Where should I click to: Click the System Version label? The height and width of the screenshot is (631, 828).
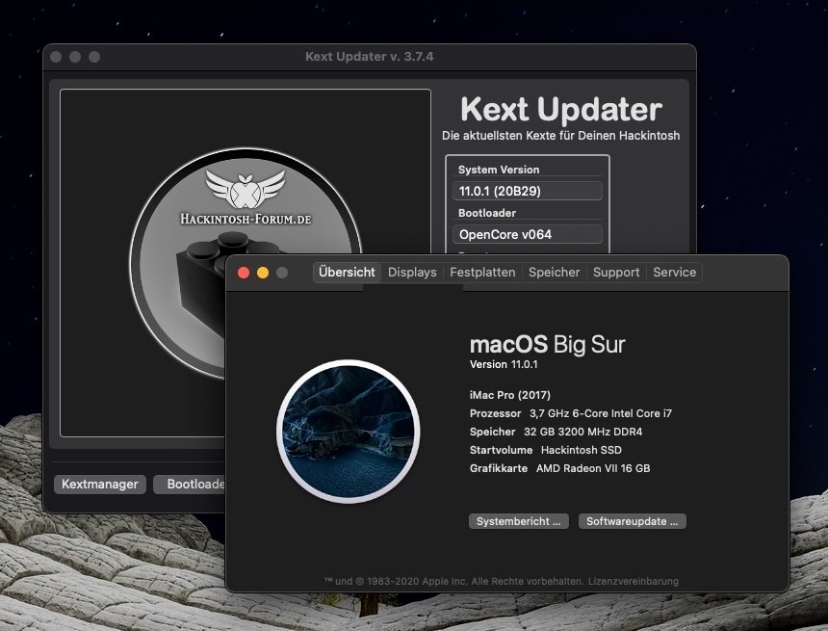499,170
